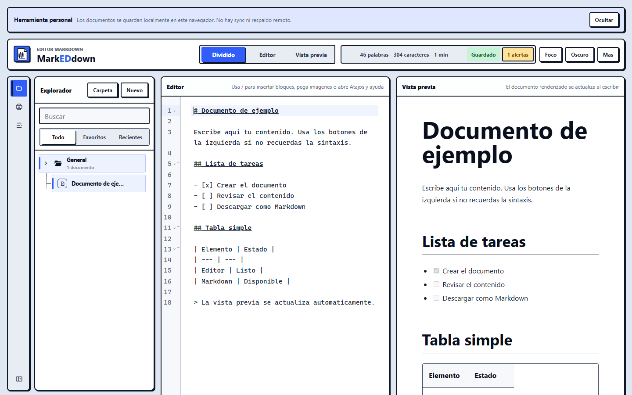
Task: Collapse fold arrow on editor line 11
Action: (x=175, y=228)
